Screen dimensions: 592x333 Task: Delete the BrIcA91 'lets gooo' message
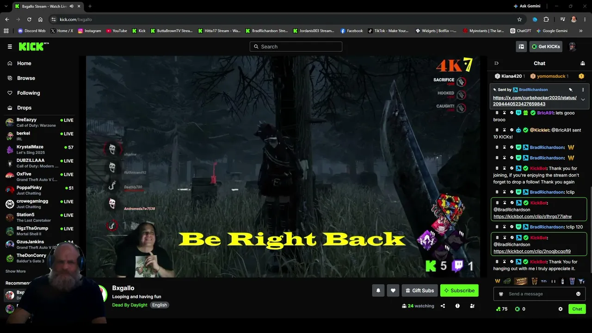(497, 113)
